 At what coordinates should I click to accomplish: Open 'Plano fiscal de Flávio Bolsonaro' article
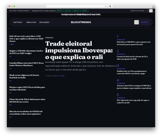point(27,100)
